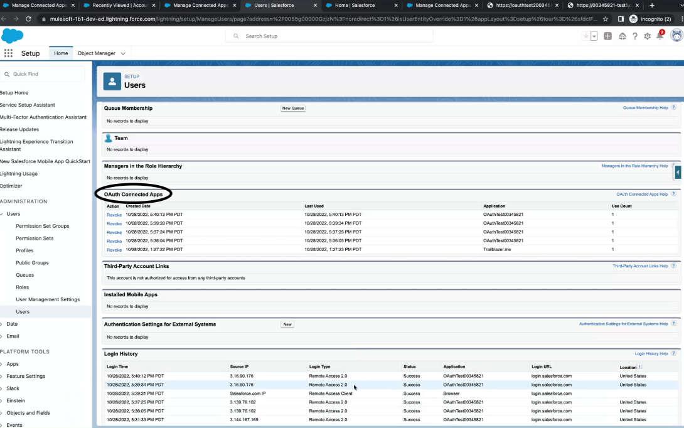Expand the favorites list dropdown arrow
This screenshot has height=428, width=684.
point(594,36)
